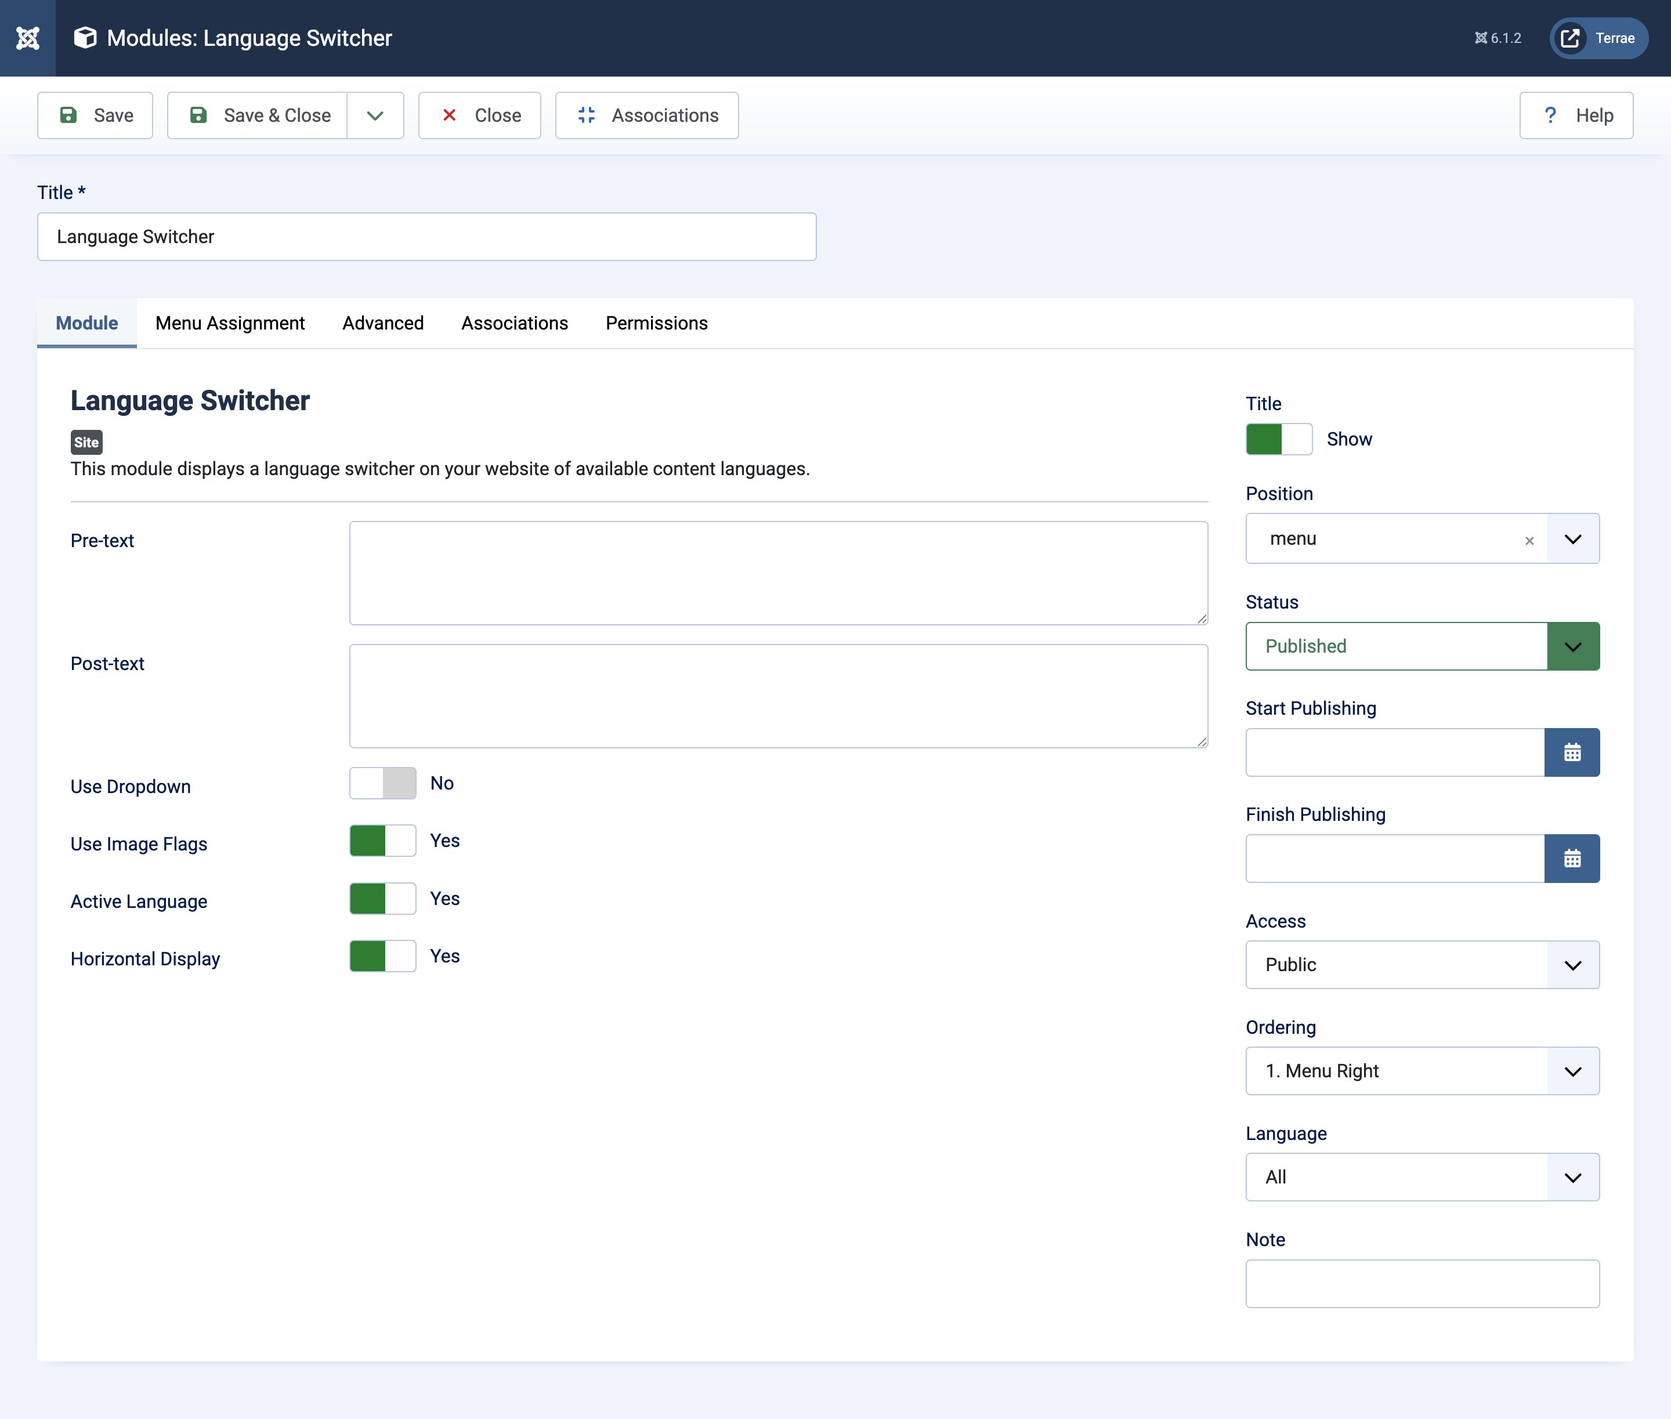Click the Note input field
This screenshot has width=1671, height=1419.
(x=1423, y=1284)
